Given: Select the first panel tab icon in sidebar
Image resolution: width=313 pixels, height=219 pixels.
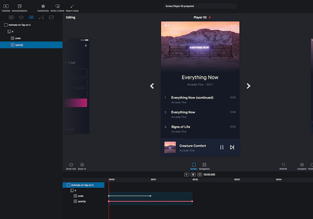Looking at the screenshot, I should coord(11,17).
